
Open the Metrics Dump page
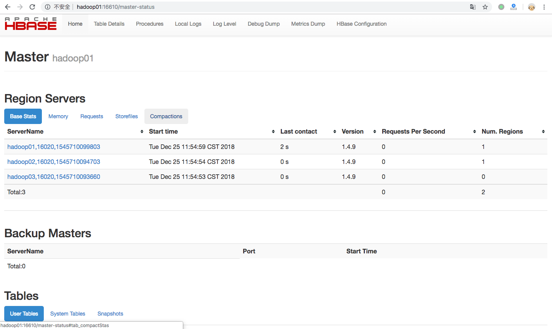(x=308, y=24)
